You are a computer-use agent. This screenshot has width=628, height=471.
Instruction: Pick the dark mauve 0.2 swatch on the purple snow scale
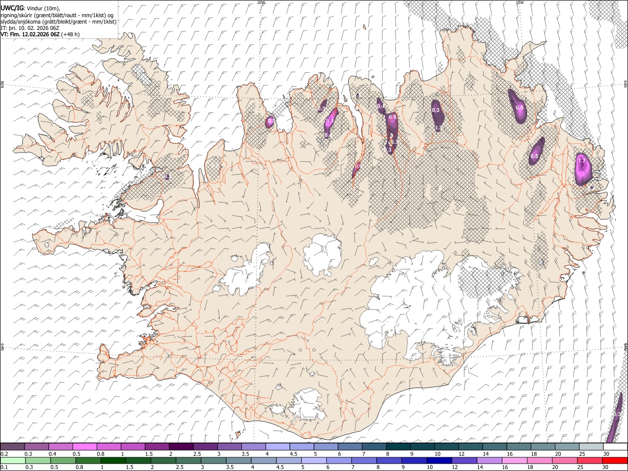coord(12,446)
